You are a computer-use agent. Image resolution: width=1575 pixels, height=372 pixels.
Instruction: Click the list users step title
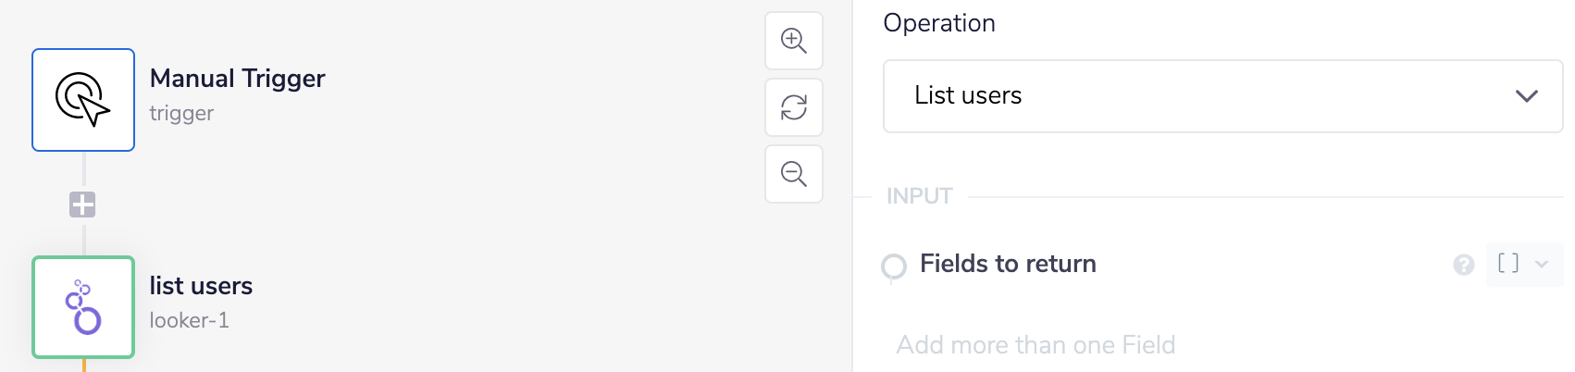click(x=202, y=286)
